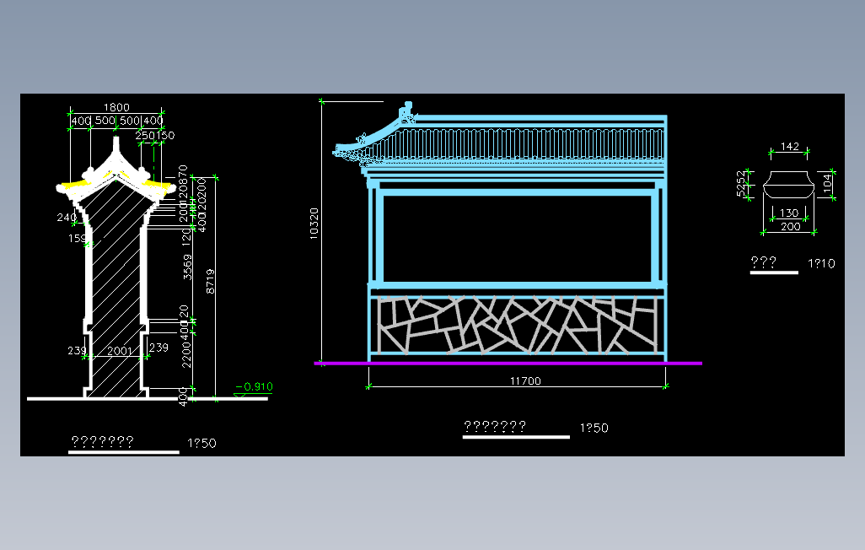The width and height of the screenshot is (865, 550).
Task: Select the vertical 5252 dimension by the detail
Action: click(x=741, y=184)
